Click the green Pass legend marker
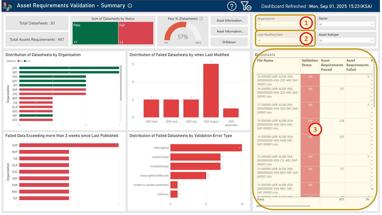 tap(25, 61)
